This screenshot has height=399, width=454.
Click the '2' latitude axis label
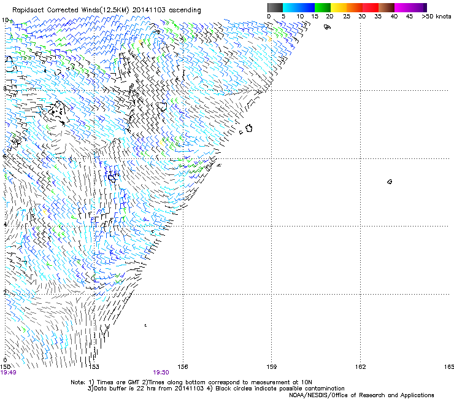(x=5, y=292)
